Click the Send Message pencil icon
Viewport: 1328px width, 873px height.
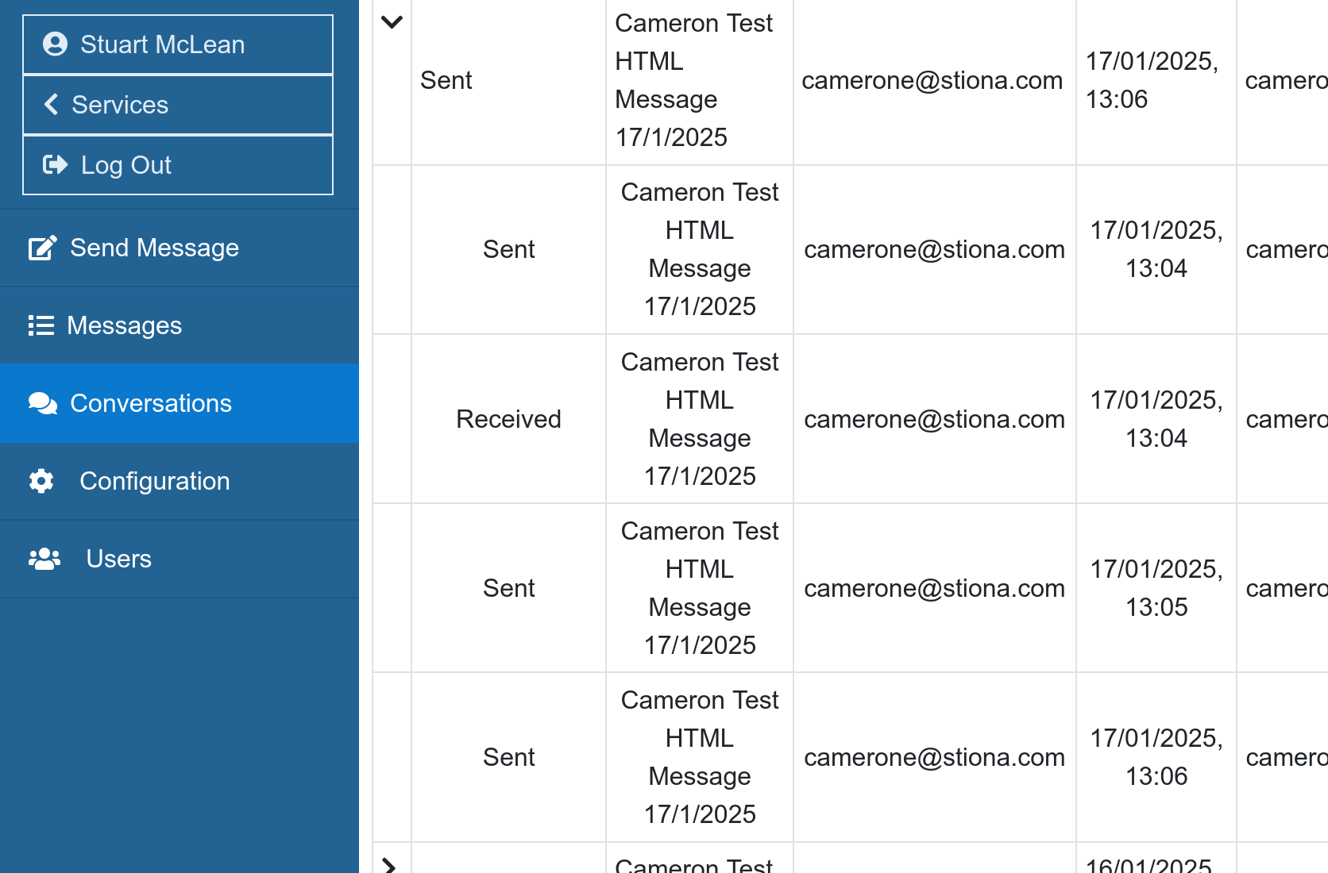coord(42,248)
